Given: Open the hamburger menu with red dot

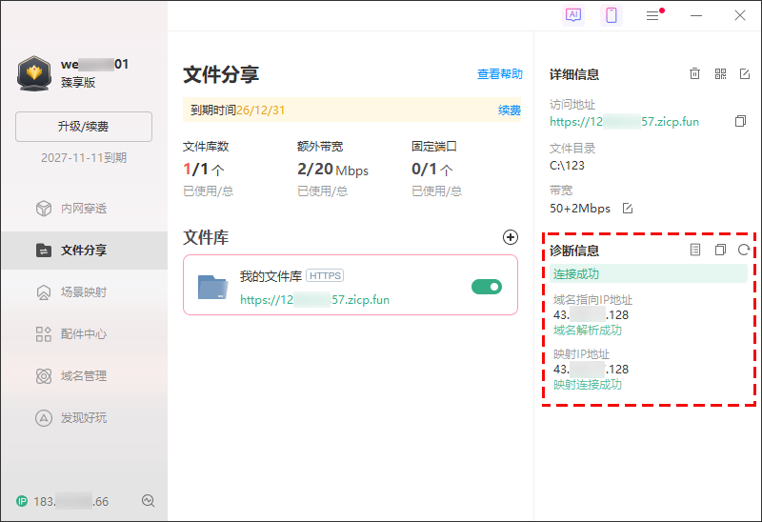Looking at the screenshot, I should point(652,15).
